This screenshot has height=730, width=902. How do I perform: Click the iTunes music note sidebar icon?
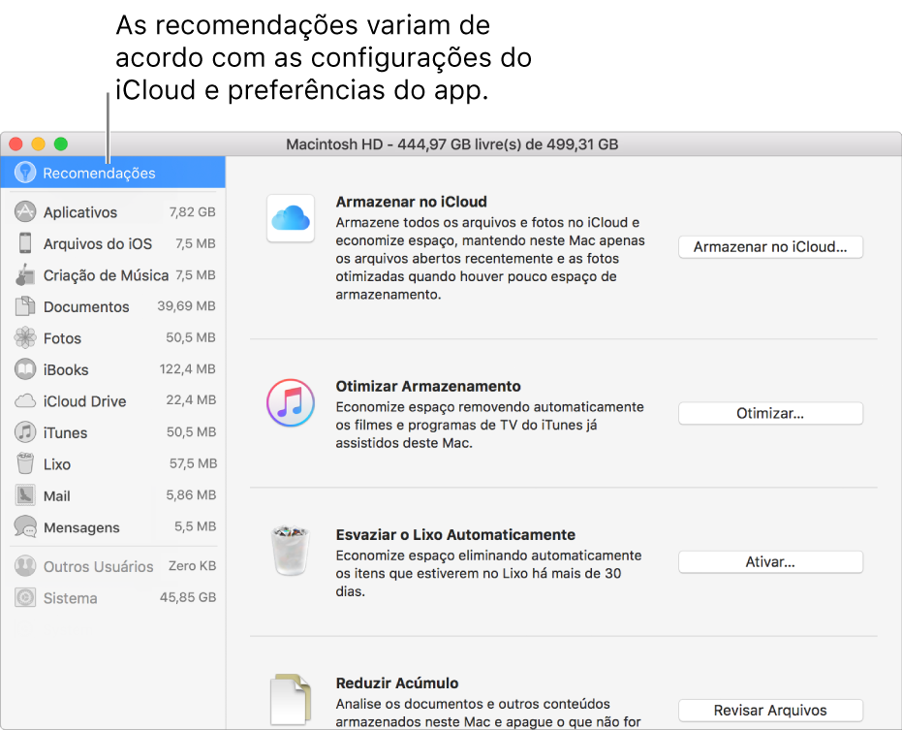[25, 431]
